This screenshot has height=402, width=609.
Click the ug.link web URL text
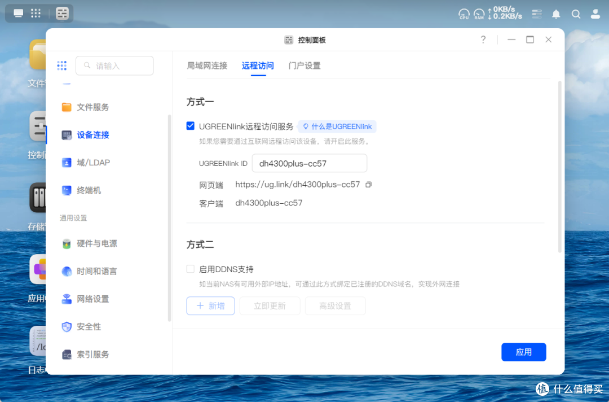coord(298,184)
